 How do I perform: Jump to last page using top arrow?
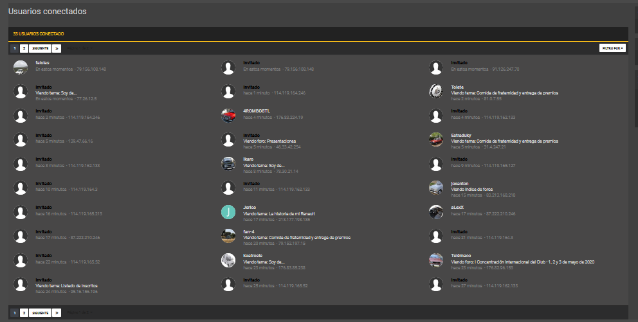point(57,48)
